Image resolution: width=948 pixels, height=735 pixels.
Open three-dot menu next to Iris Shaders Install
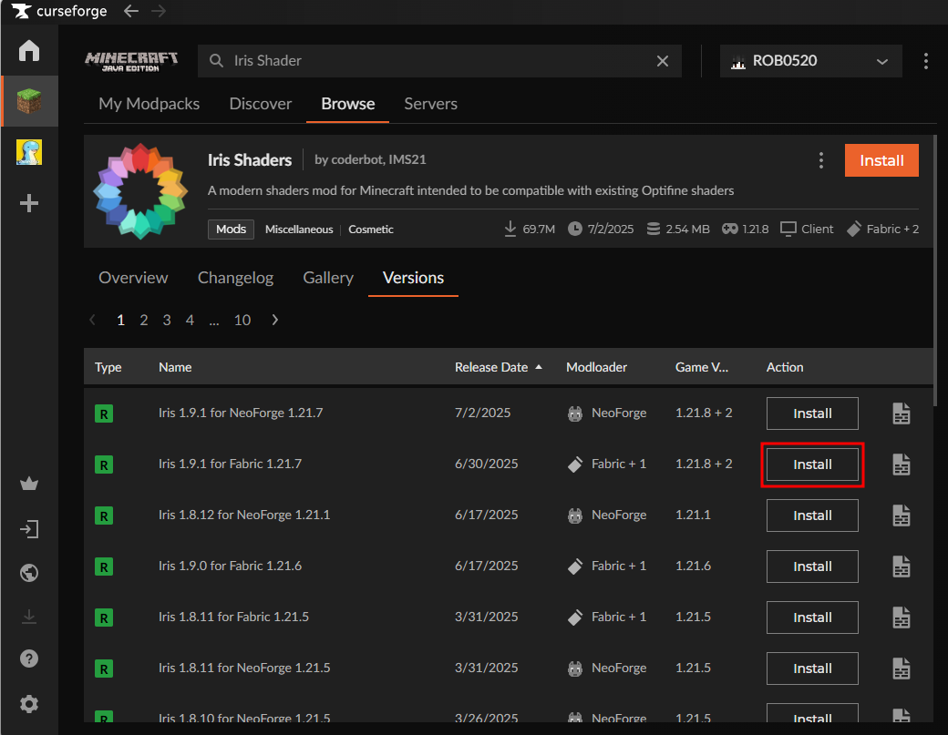coord(820,160)
